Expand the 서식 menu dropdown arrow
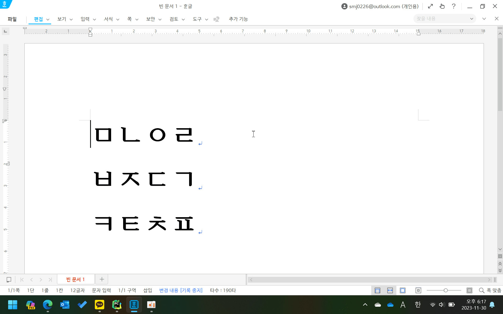This screenshot has height=314, width=503. (x=118, y=19)
